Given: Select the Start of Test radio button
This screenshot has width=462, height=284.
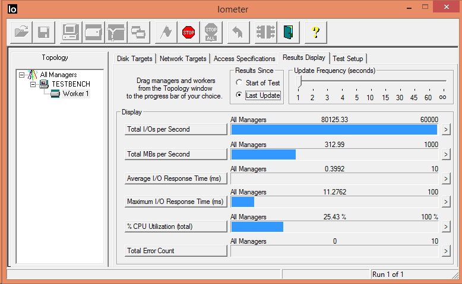Looking at the screenshot, I should 239,83.
